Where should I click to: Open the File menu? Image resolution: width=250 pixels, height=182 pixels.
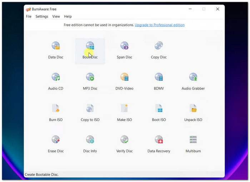[x=29, y=16]
